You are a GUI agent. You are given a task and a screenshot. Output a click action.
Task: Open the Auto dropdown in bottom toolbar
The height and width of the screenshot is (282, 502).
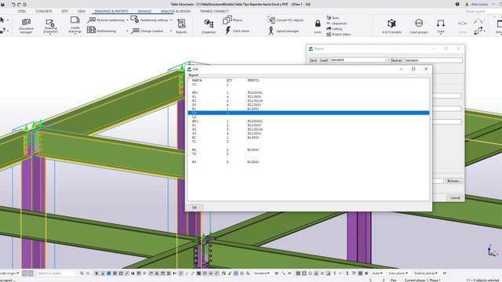[377, 273]
